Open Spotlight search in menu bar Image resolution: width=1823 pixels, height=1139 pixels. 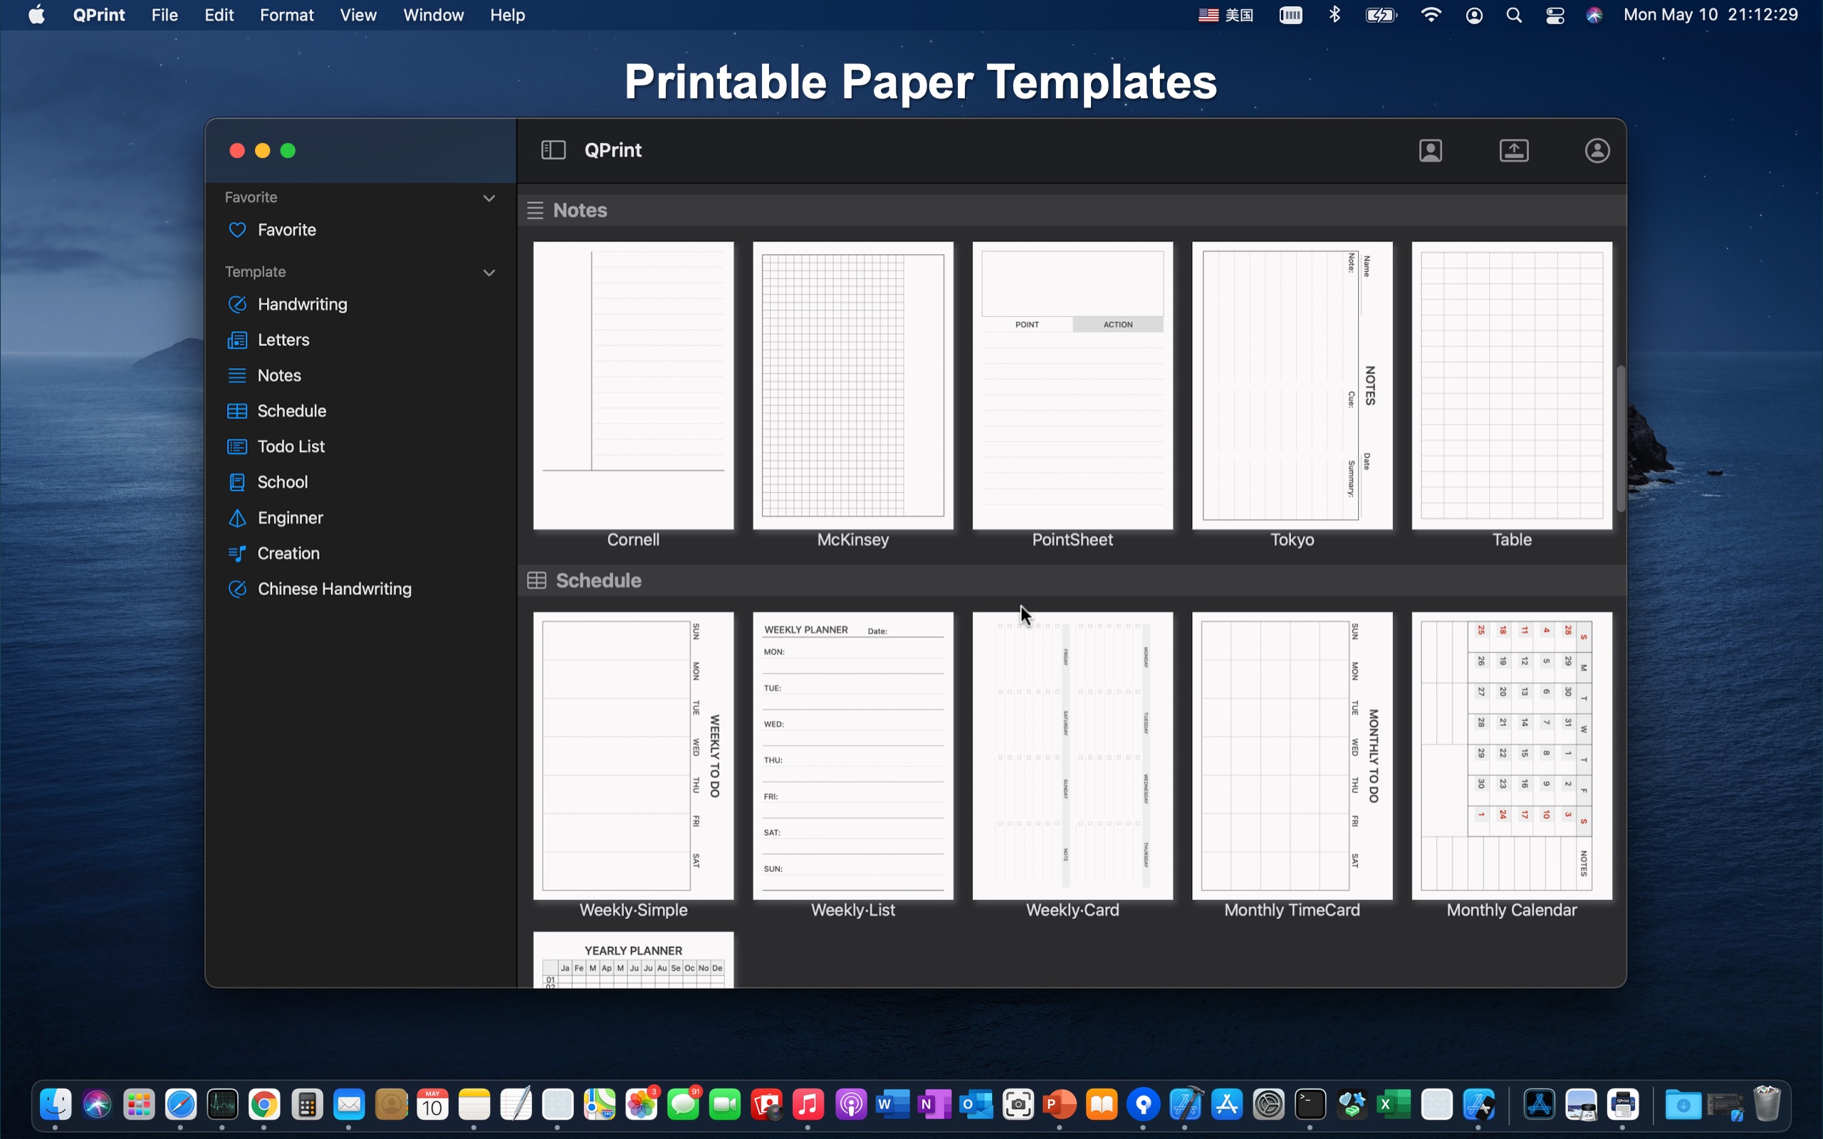coord(1514,15)
